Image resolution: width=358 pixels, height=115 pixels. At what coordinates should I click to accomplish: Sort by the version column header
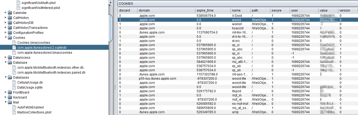click(x=348, y=10)
